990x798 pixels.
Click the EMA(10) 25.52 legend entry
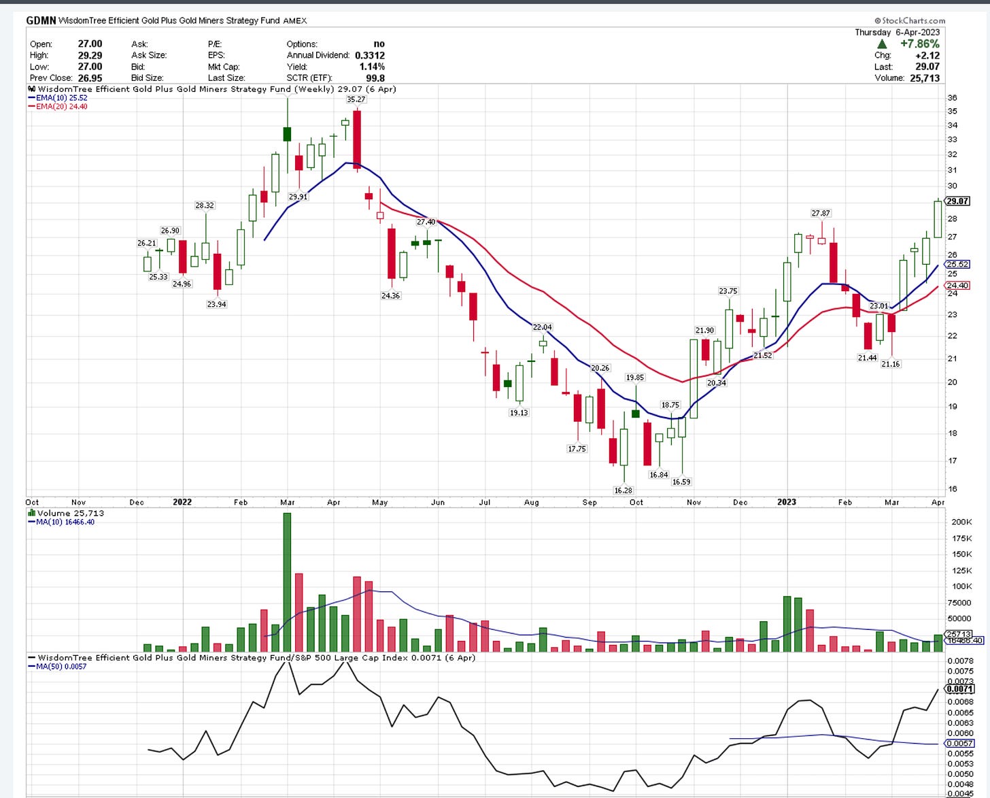pyautogui.click(x=58, y=98)
